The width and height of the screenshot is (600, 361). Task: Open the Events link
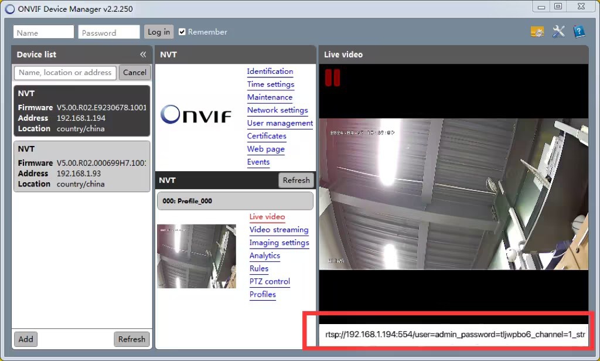(258, 162)
